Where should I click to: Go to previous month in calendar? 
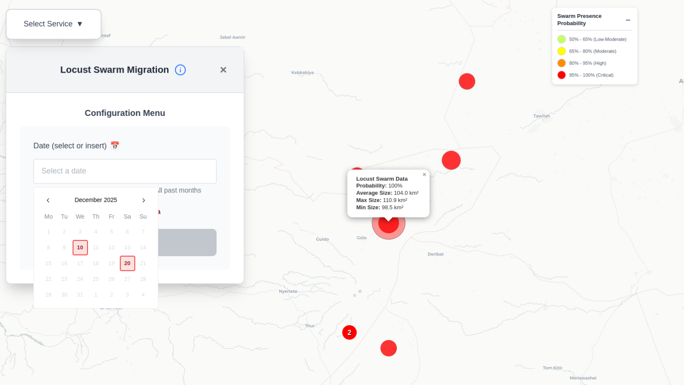coord(48,200)
